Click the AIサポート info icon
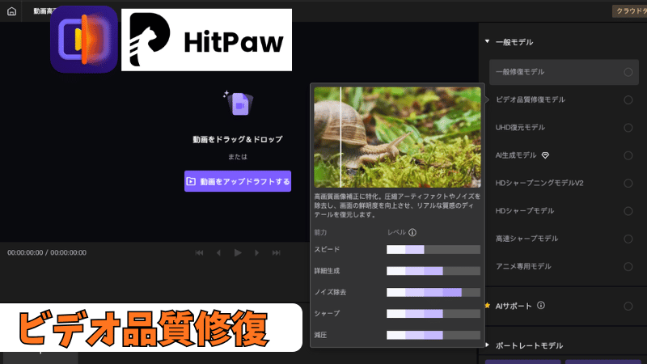 pos(541,306)
